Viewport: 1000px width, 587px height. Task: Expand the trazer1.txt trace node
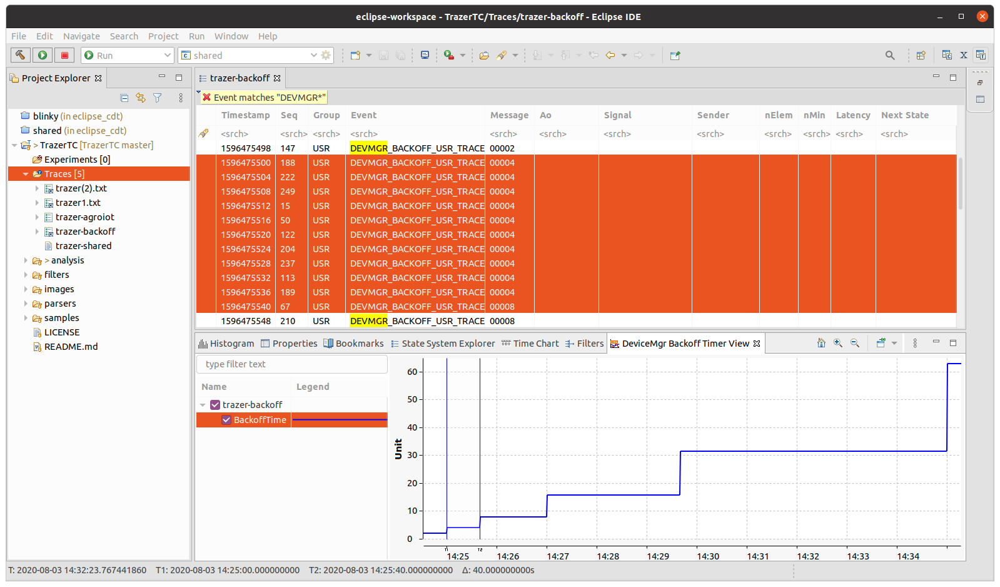[37, 203]
